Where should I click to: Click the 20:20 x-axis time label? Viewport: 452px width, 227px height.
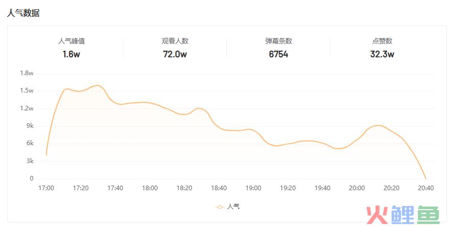391,188
